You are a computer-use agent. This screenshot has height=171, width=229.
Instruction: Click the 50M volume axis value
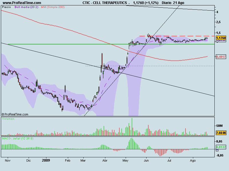click(x=219, y=126)
